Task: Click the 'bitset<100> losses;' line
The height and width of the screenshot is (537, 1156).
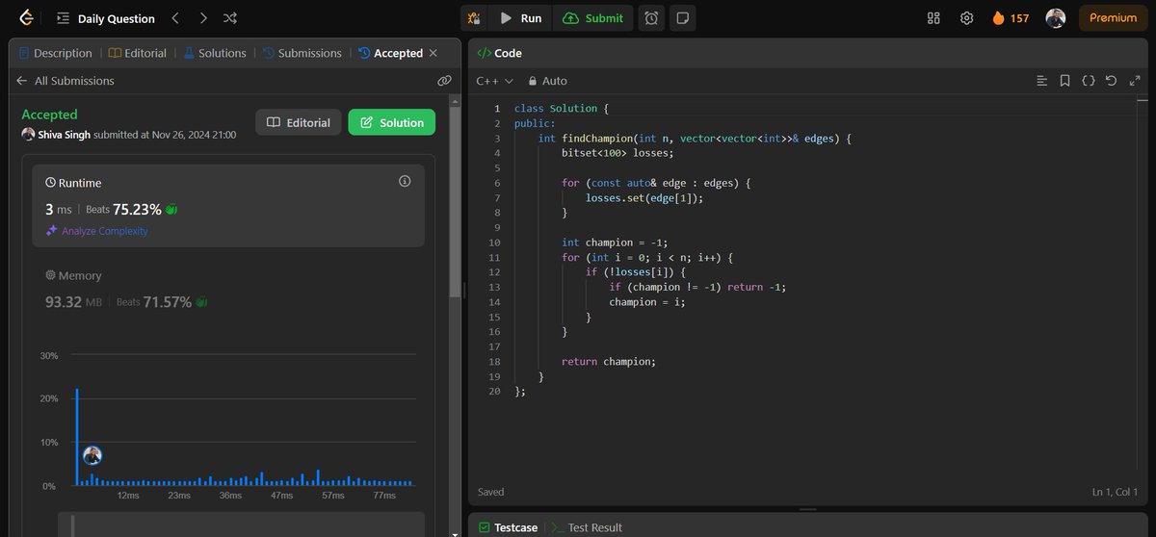Action: click(618, 153)
